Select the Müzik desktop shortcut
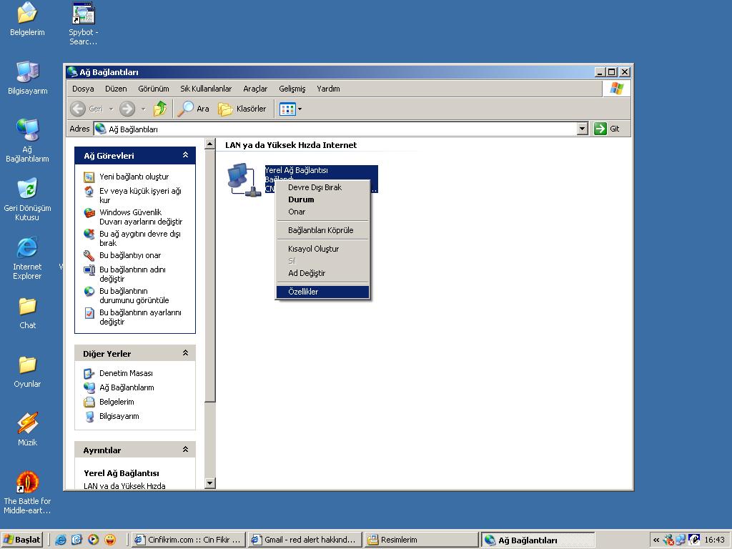Image resolution: width=732 pixels, height=549 pixels. click(27, 430)
